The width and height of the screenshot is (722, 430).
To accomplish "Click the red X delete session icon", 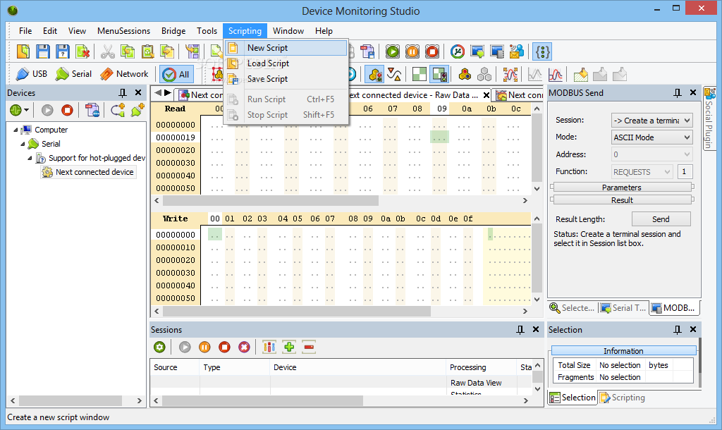I will [244, 347].
